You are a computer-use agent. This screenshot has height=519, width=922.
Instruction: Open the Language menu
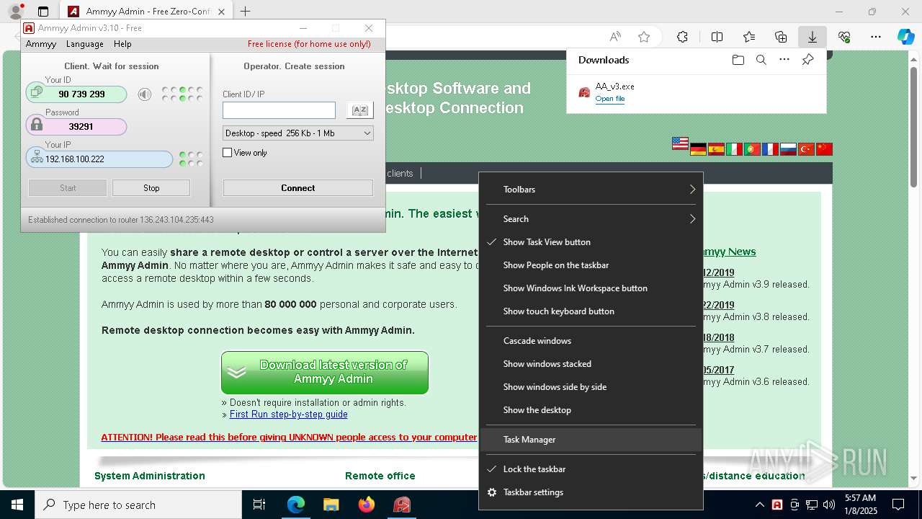coord(85,44)
